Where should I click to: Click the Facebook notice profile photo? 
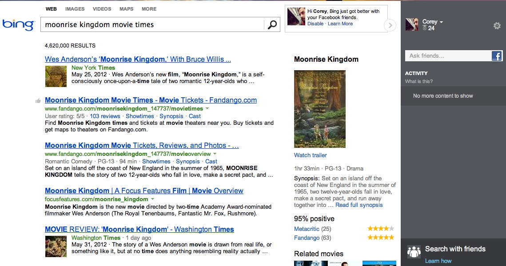pos(296,16)
